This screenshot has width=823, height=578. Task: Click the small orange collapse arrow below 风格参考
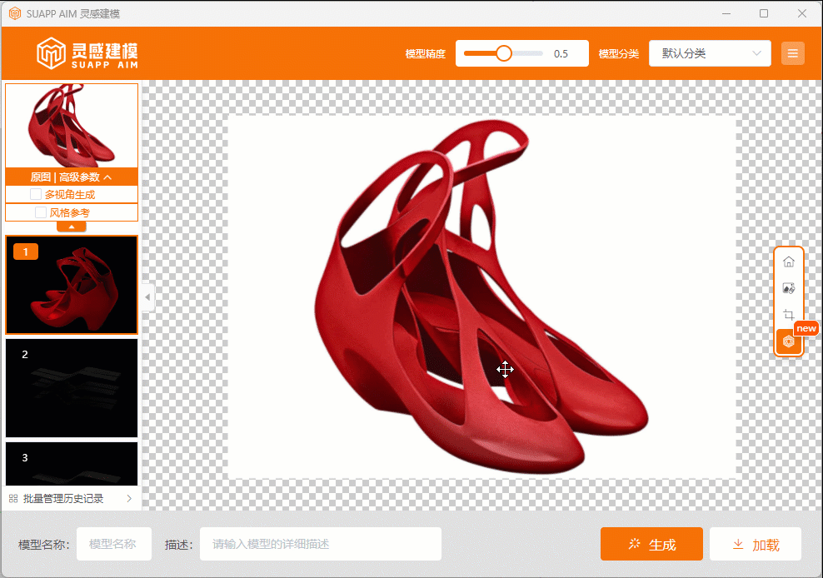click(72, 227)
